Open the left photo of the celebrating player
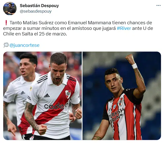Image resolution: width=164 pixels, height=143 pixels. tap(42, 96)
